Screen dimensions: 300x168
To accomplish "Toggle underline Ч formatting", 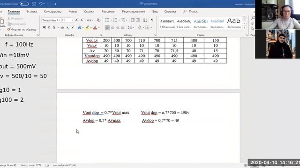I will tap(54, 28).
